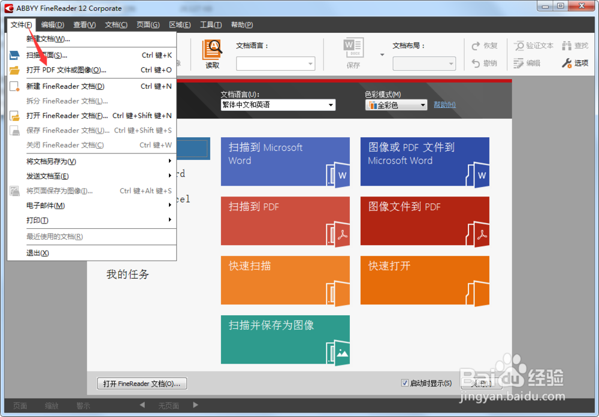Open the 繁体中文和英语 language combo box
Screen dimensions: 599x417
(278, 105)
